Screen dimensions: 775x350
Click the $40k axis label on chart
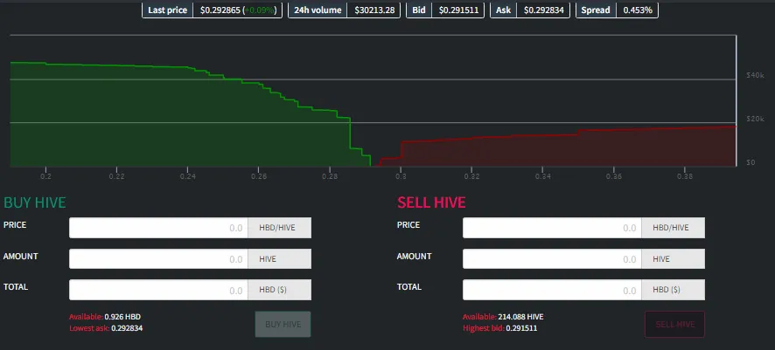[x=755, y=75]
